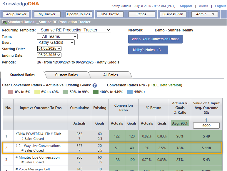Screen dimensions: 227x171
Task: Go to the DISC Profile page
Action: click(x=110, y=14)
